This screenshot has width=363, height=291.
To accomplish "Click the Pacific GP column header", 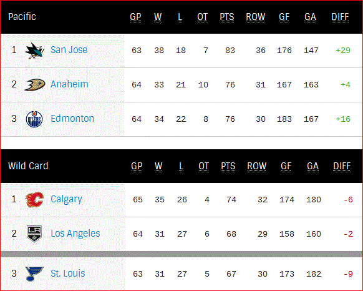I will (135, 17).
